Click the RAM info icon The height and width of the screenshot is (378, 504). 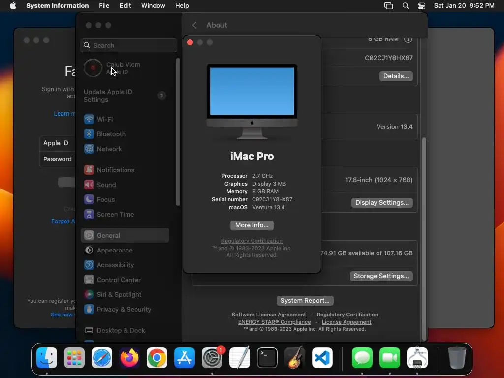coord(408,39)
